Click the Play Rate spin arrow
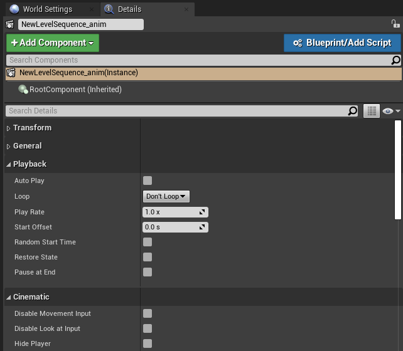 tap(202, 212)
